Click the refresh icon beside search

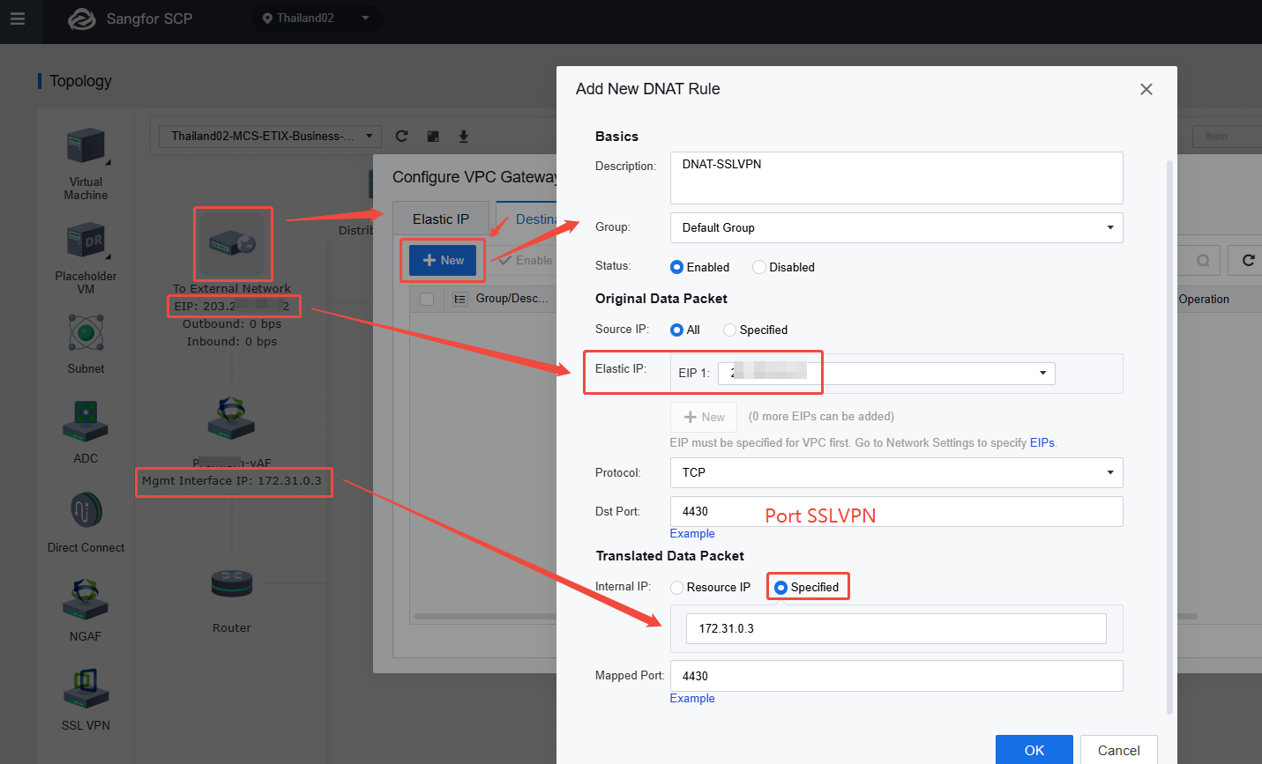[x=1248, y=260]
